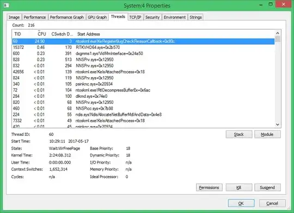Screen dimensions: 294x213
Task: Select thread 42656 KeIsAttachedProcess row
Action: pos(143,72)
